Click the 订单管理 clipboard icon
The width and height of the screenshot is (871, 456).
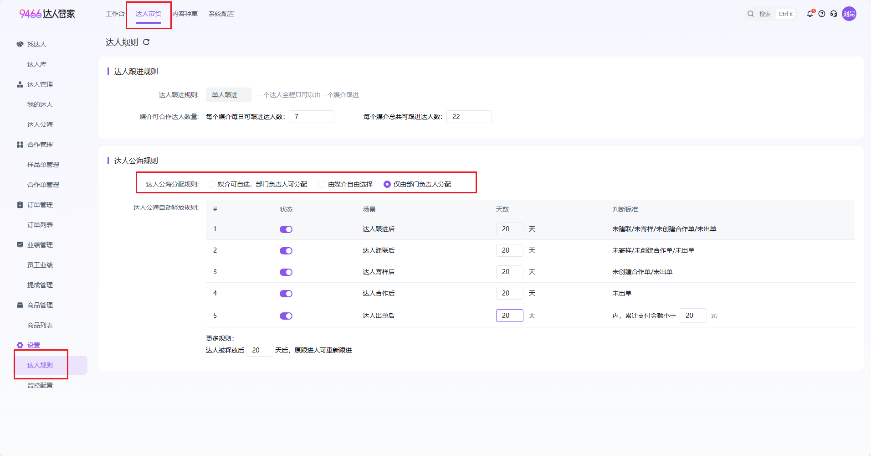(20, 205)
